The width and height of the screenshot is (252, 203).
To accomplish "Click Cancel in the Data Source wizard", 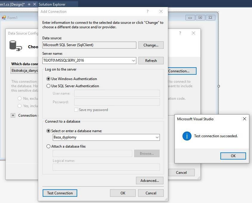I will click(181, 173).
